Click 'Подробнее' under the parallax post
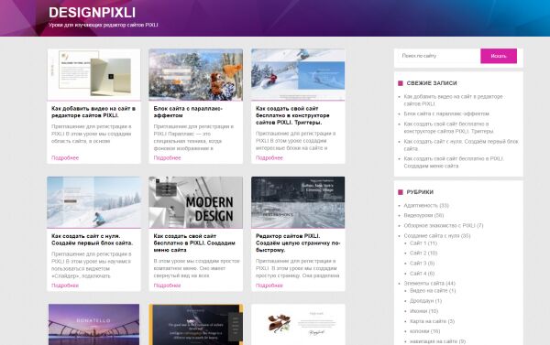Image resolution: width=550 pixels, height=345 pixels. [168, 158]
